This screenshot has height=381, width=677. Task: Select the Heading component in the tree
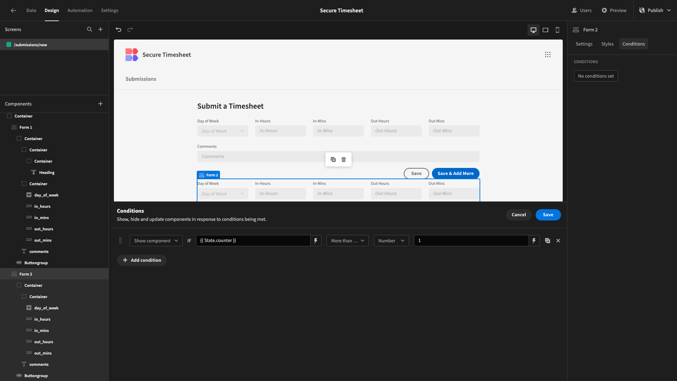[x=54, y=173]
